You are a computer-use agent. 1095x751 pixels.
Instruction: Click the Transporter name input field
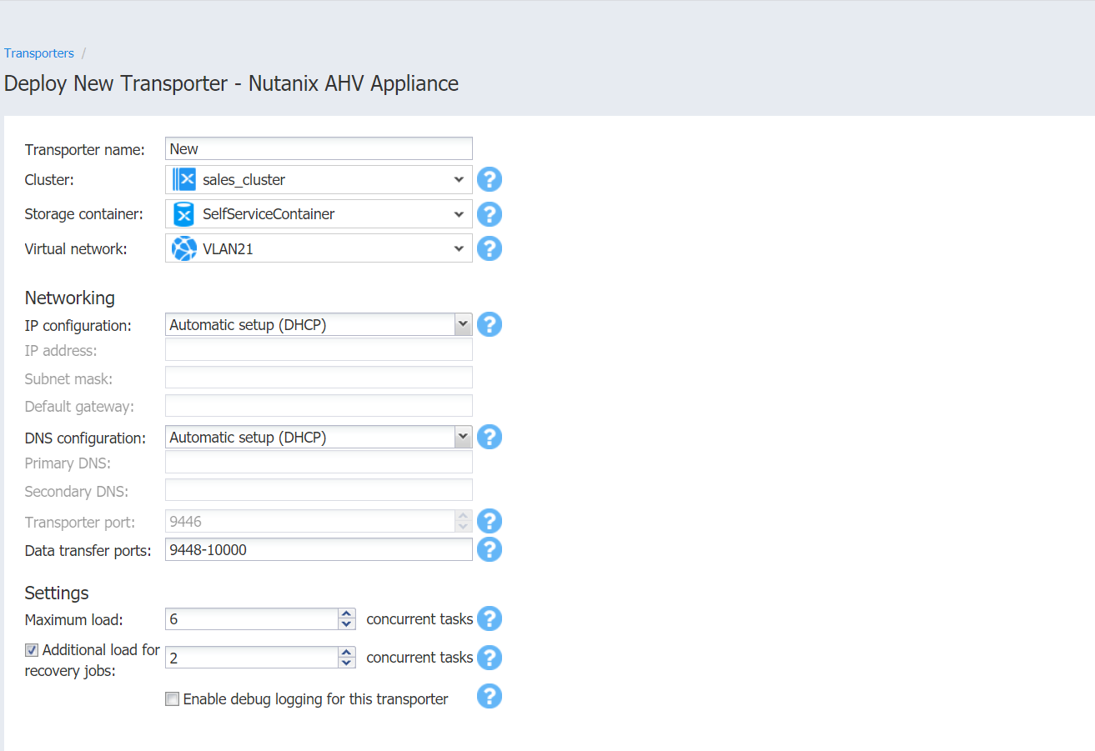click(319, 148)
